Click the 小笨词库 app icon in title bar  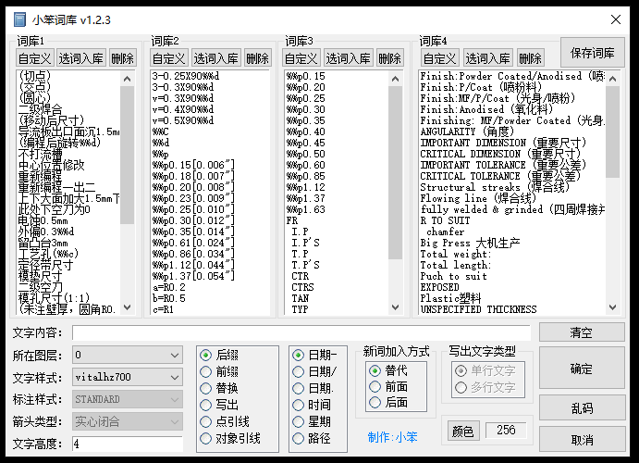(17, 17)
